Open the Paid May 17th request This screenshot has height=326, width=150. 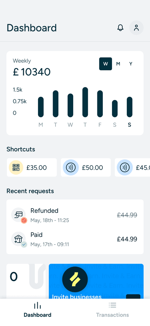[75, 239]
